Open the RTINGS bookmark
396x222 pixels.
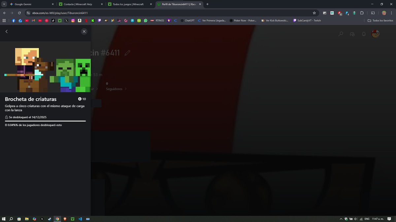click(x=157, y=20)
